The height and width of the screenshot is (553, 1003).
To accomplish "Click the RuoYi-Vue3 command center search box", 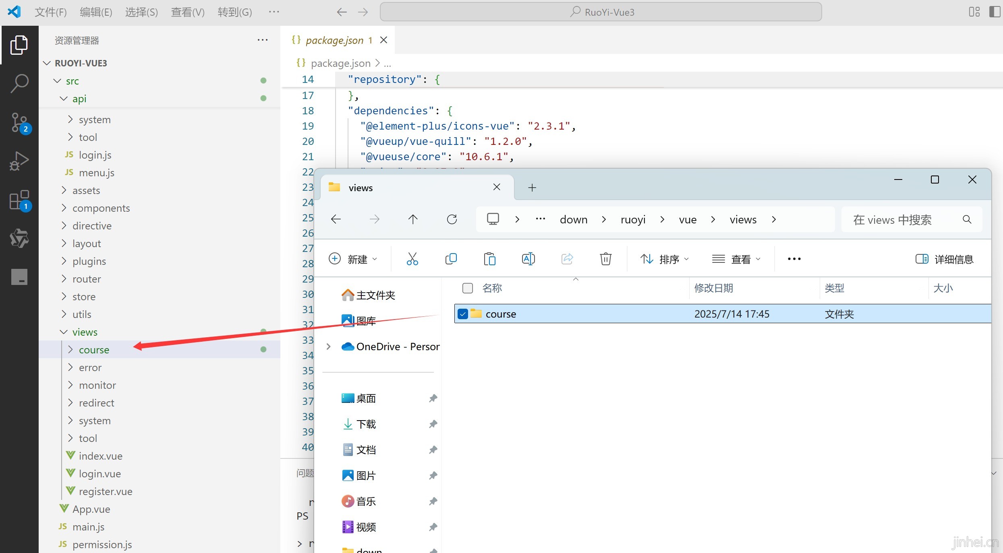I will tap(601, 12).
